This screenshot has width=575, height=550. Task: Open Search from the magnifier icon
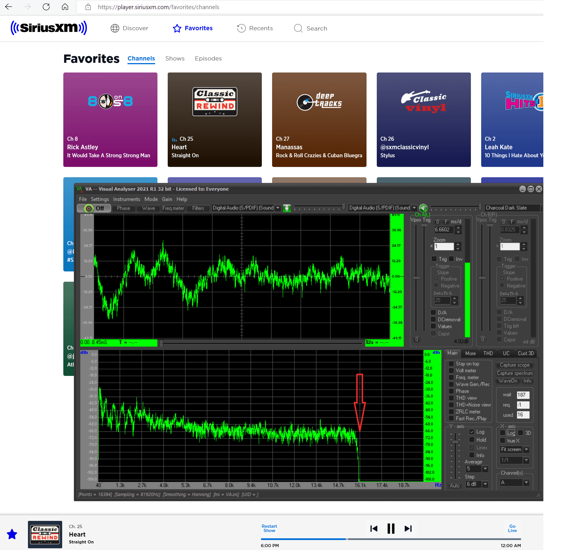(298, 28)
